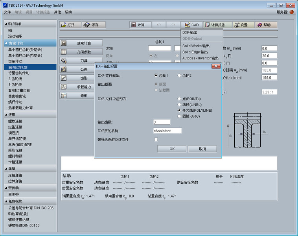Open the 文件 menu in menu bar

[x=7, y=12]
